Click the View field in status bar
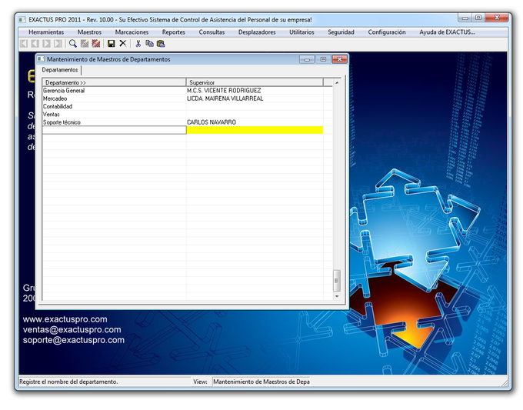523x410 pixels. pyautogui.click(x=261, y=382)
